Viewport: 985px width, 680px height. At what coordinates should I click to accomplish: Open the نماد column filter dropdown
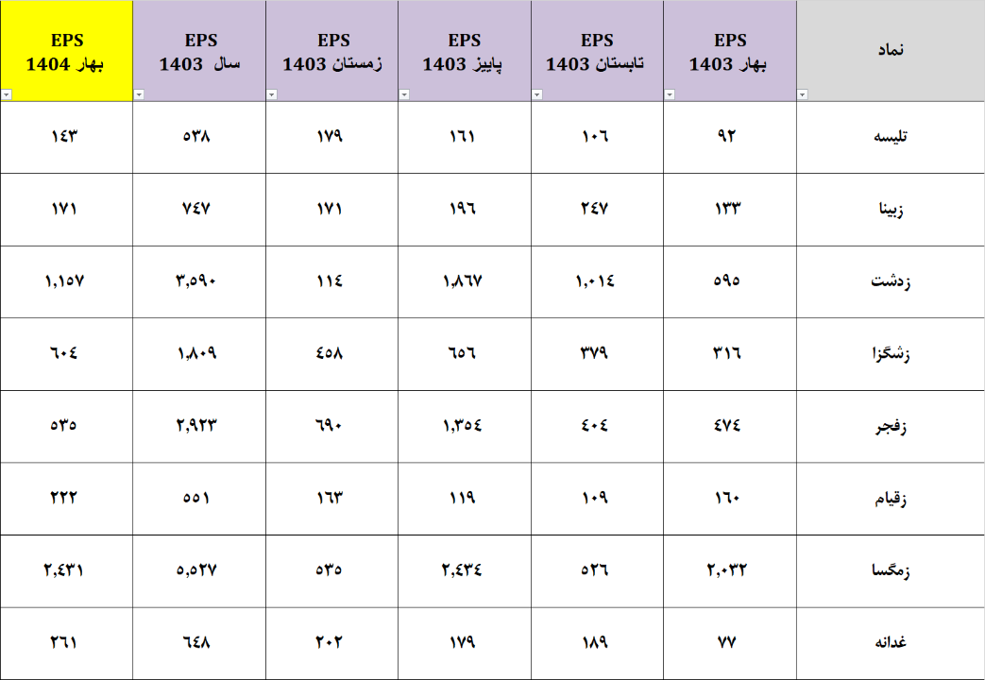(803, 94)
